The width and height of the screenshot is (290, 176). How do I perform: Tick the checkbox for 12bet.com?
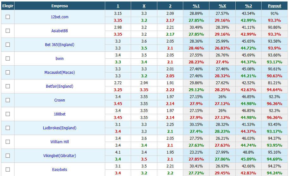[8, 17]
